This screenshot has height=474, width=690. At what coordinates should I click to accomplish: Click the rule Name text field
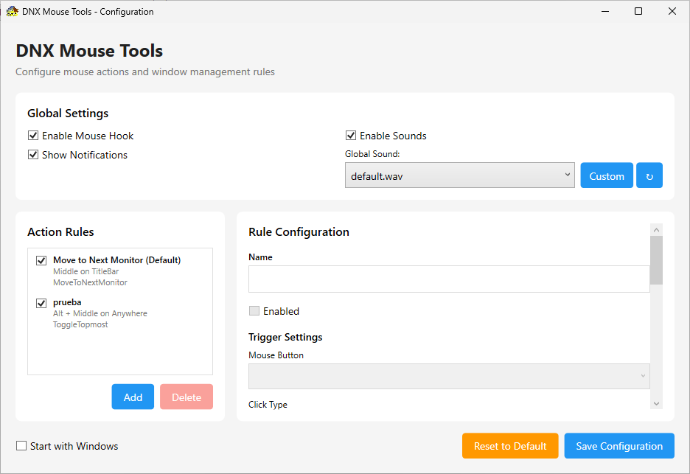[449, 279]
